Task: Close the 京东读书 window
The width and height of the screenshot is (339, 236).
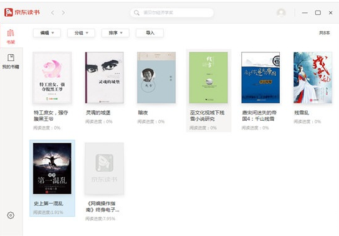Action: [330, 12]
